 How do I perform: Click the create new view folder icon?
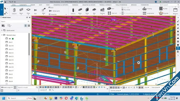click(3, 26)
